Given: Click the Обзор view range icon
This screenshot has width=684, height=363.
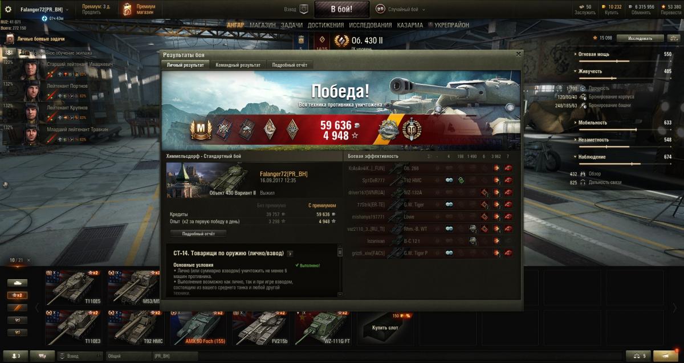Looking at the screenshot, I should click(583, 174).
